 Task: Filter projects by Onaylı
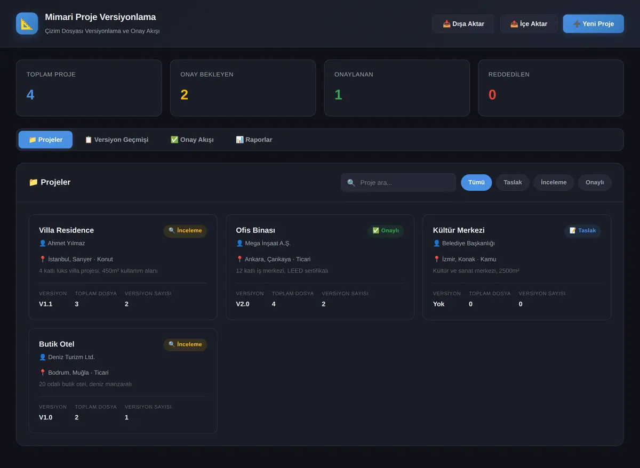595,182
